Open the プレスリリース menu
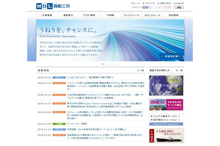The width and height of the screenshot is (220, 146). point(131,15)
